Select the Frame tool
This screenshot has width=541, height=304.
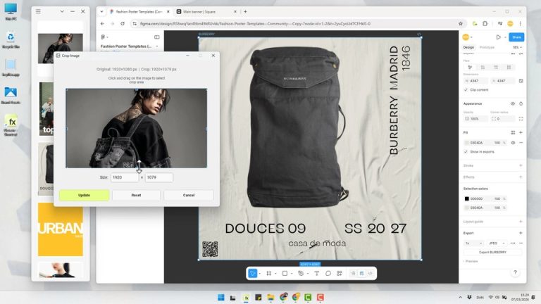pyautogui.click(x=268, y=273)
